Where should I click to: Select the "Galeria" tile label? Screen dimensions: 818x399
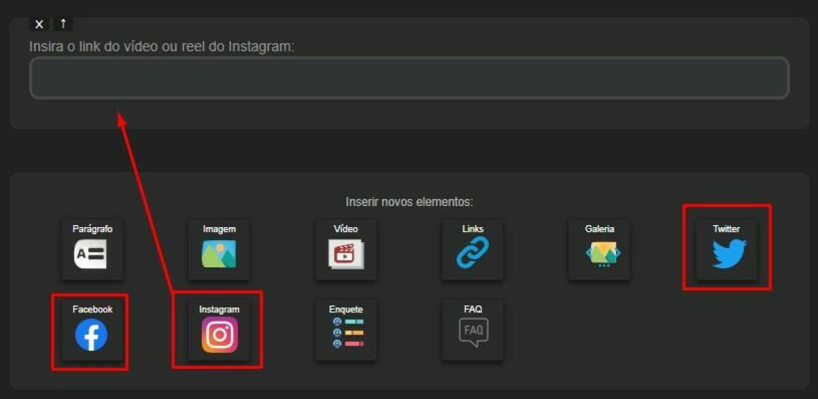[599, 229]
